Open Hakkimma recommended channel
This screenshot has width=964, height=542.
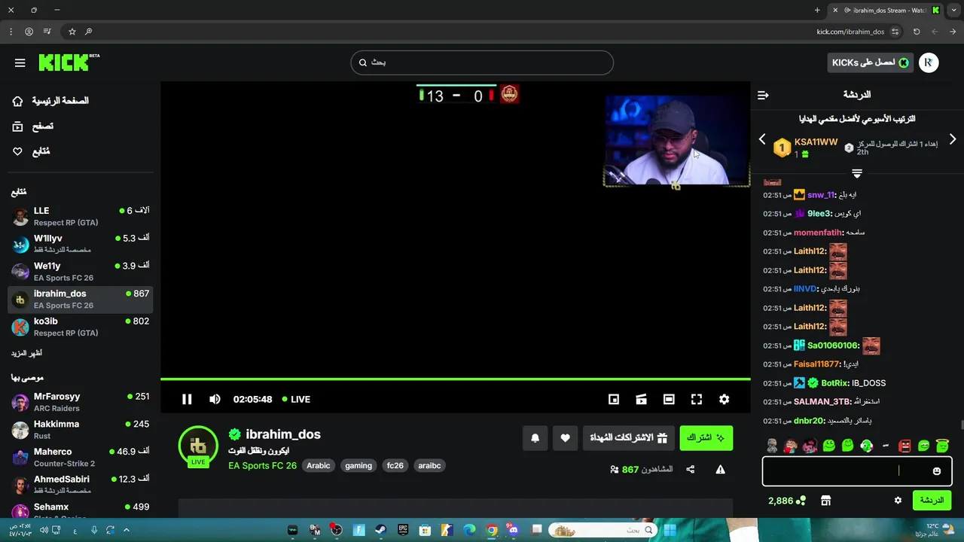(x=81, y=430)
